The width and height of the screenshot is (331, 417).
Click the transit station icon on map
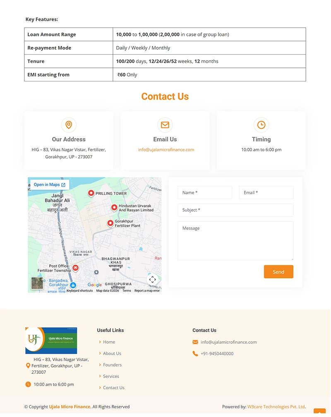tap(96, 272)
